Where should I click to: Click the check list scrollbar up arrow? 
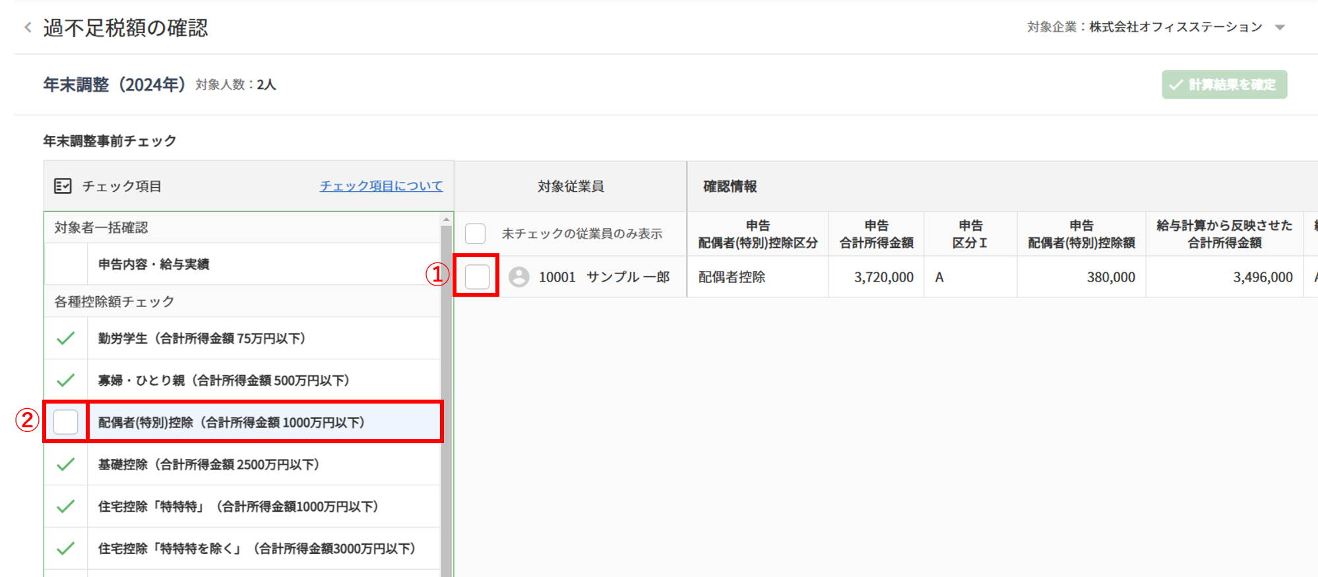447,219
